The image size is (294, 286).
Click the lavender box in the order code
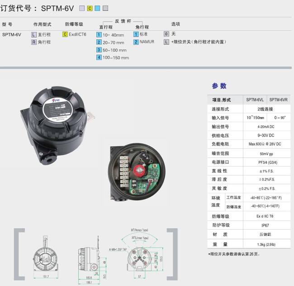[x=82, y=8]
